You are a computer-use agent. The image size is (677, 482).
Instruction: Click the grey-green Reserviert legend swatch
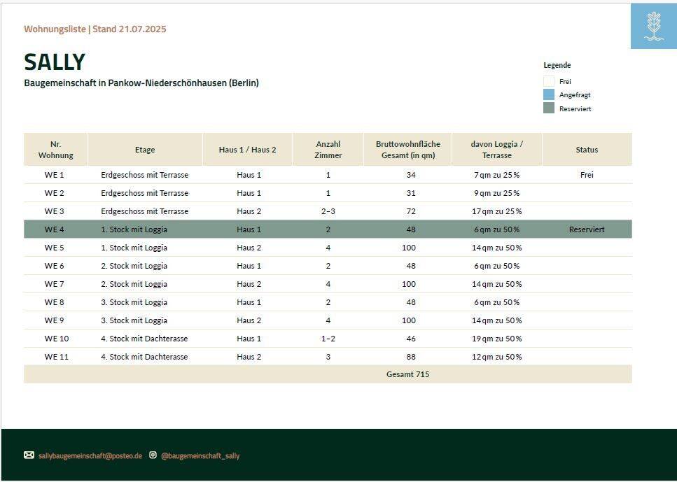[x=549, y=108]
